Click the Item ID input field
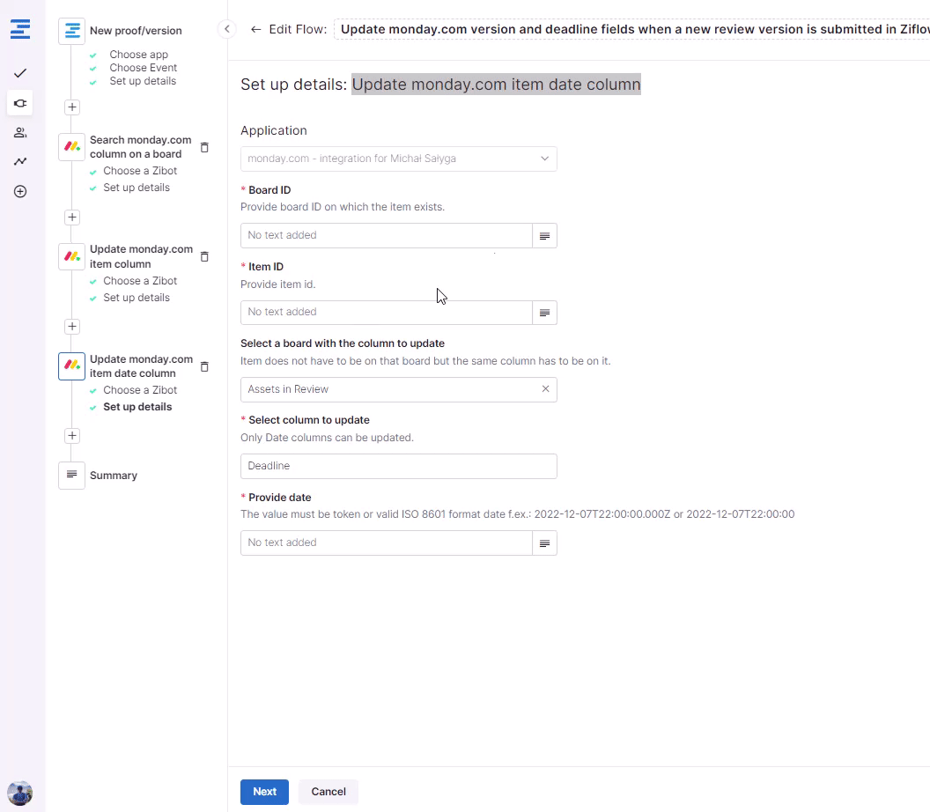 (x=387, y=313)
